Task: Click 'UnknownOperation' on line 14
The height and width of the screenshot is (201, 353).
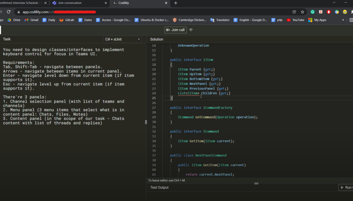Action: pos(193,45)
